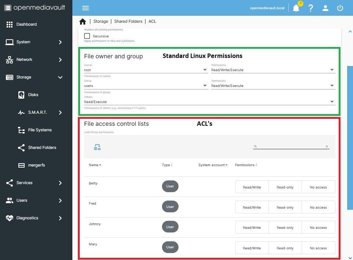Clear the search field with the X icon

pyautogui.click(x=327, y=146)
